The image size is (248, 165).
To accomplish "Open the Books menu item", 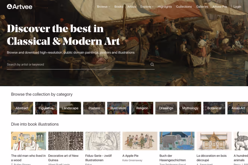I will click(x=119, y=7).
